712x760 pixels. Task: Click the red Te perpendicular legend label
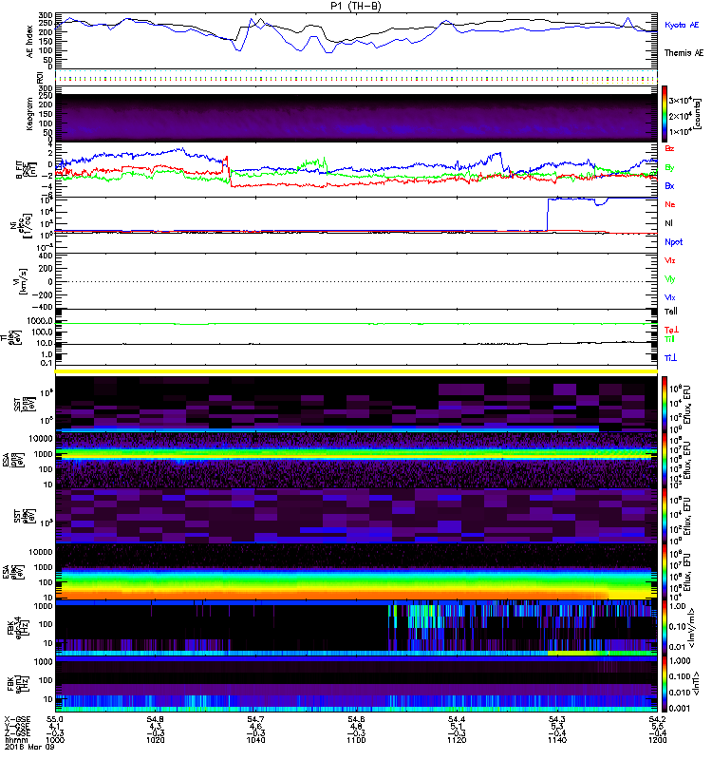(x=671, y=330)
